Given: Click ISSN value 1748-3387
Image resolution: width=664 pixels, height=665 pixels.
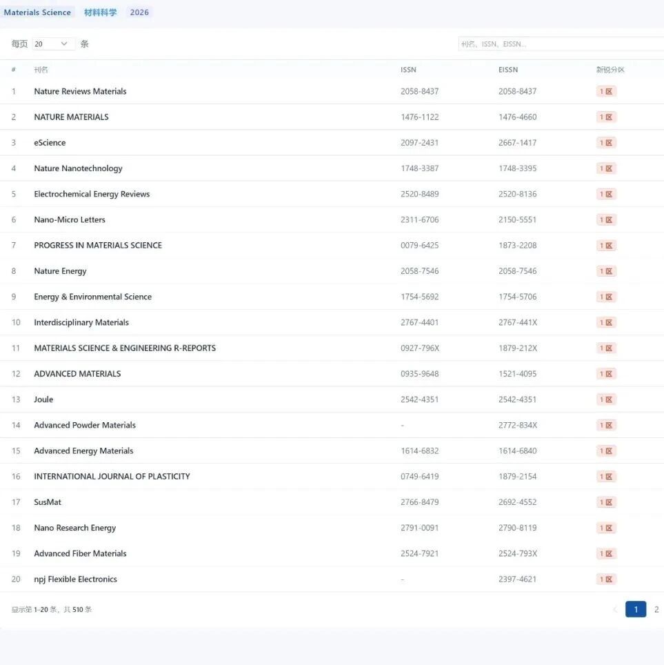Looking at the screenshot, I should click(420, 168).
